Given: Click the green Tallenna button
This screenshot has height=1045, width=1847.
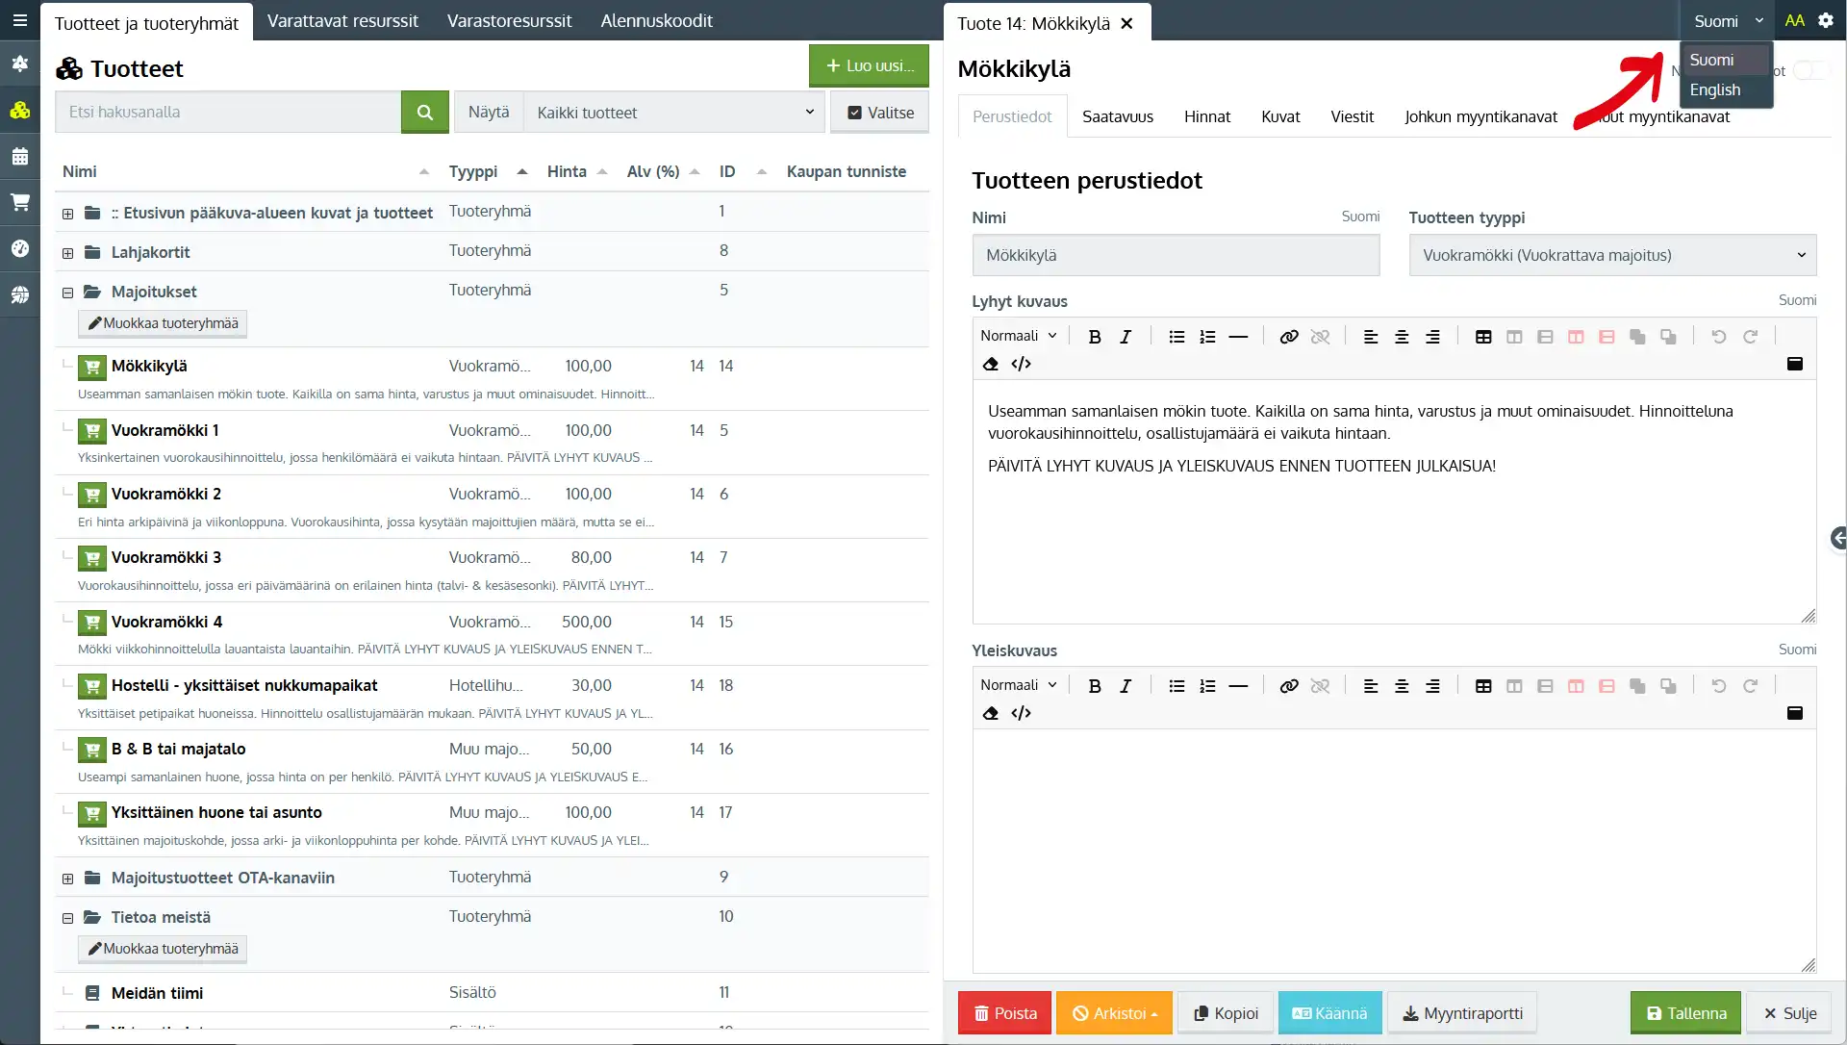Looking at the screenshot, I should tap(1684, 1013).
